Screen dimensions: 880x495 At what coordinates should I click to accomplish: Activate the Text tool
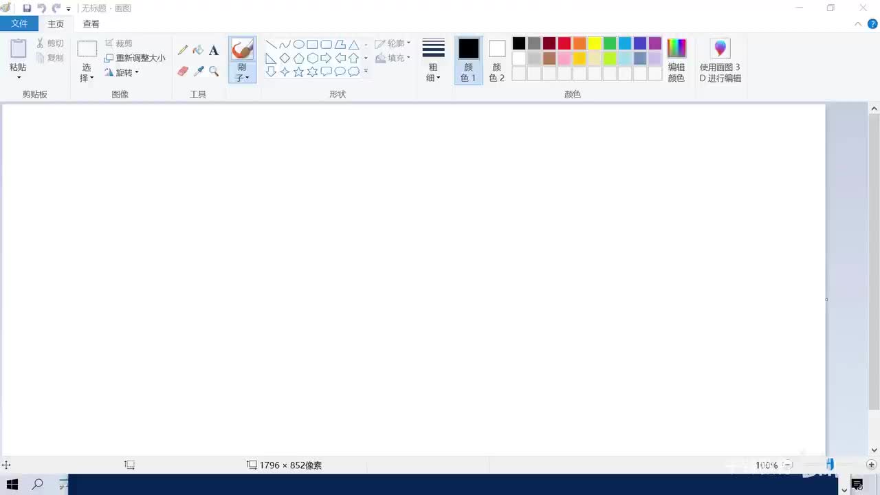(x=214, y=50)
